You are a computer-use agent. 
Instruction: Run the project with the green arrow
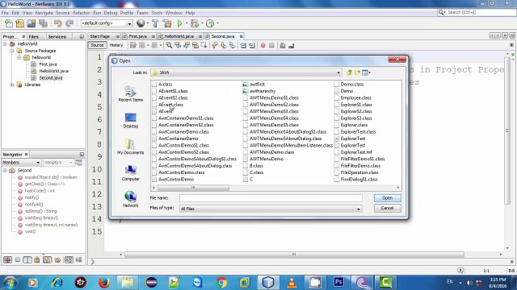[x=179, y=23]
